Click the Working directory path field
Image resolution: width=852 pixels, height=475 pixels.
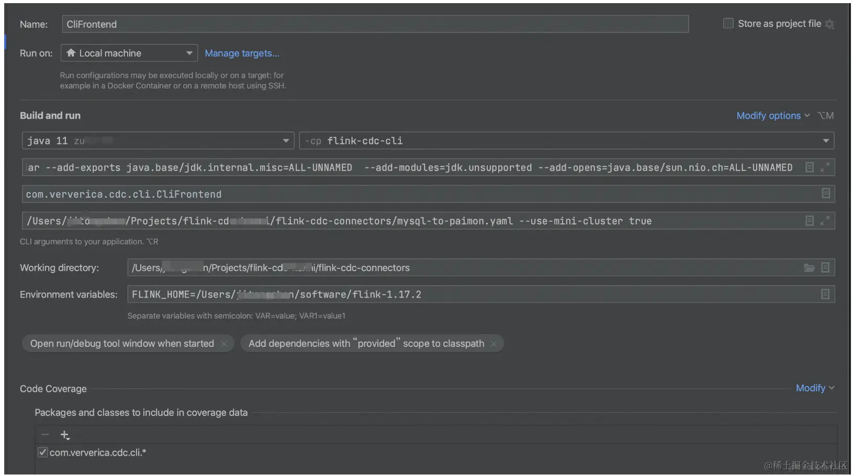(481, 268)
